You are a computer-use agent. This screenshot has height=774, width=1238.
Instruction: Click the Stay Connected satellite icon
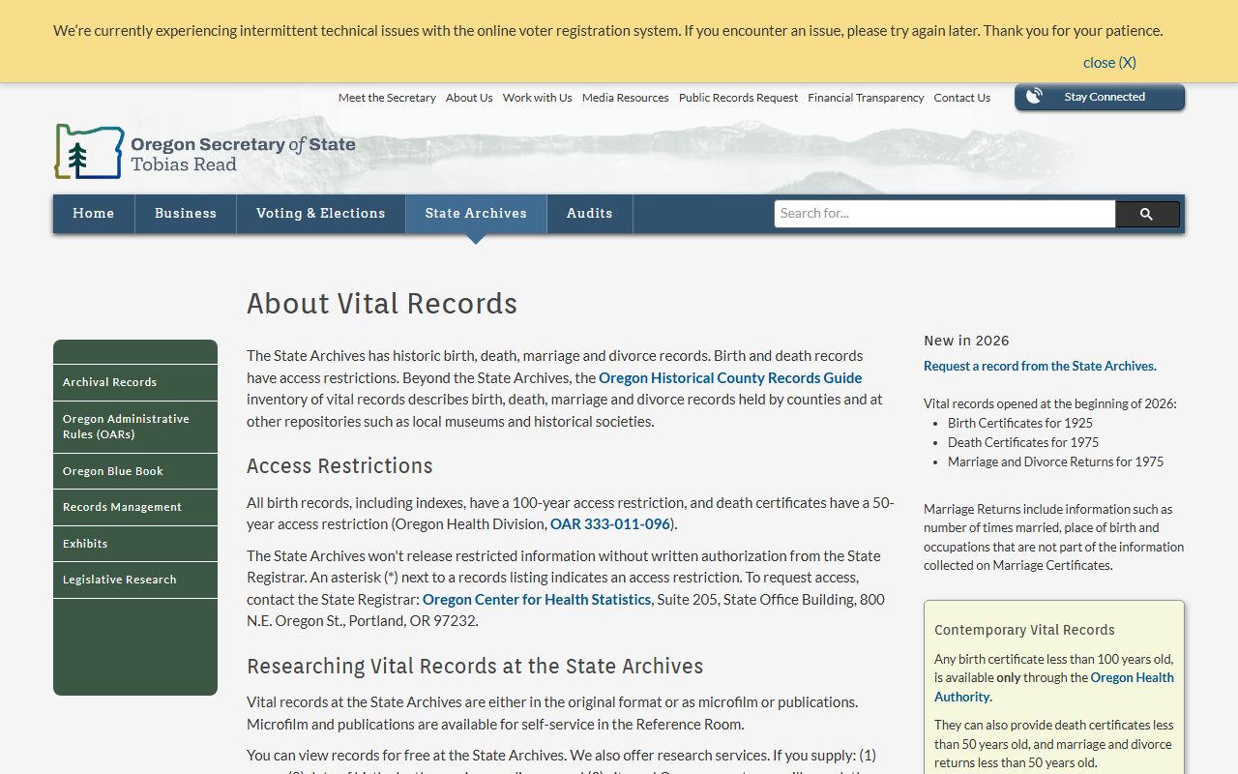point(1034,97)
